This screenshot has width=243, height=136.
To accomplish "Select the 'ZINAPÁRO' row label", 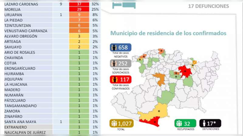I will [x=13, y=116].
